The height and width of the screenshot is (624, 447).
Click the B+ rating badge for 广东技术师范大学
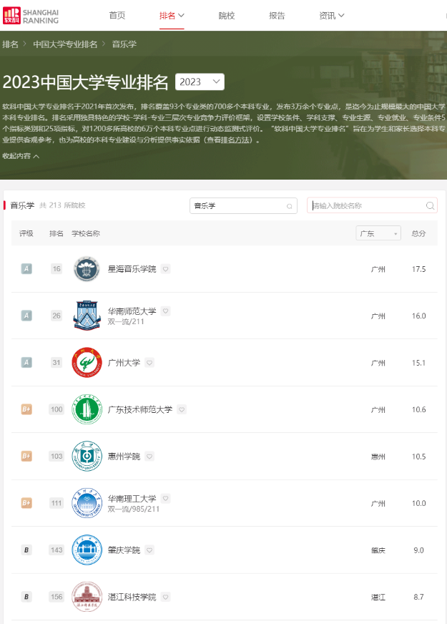click(26, 409)
